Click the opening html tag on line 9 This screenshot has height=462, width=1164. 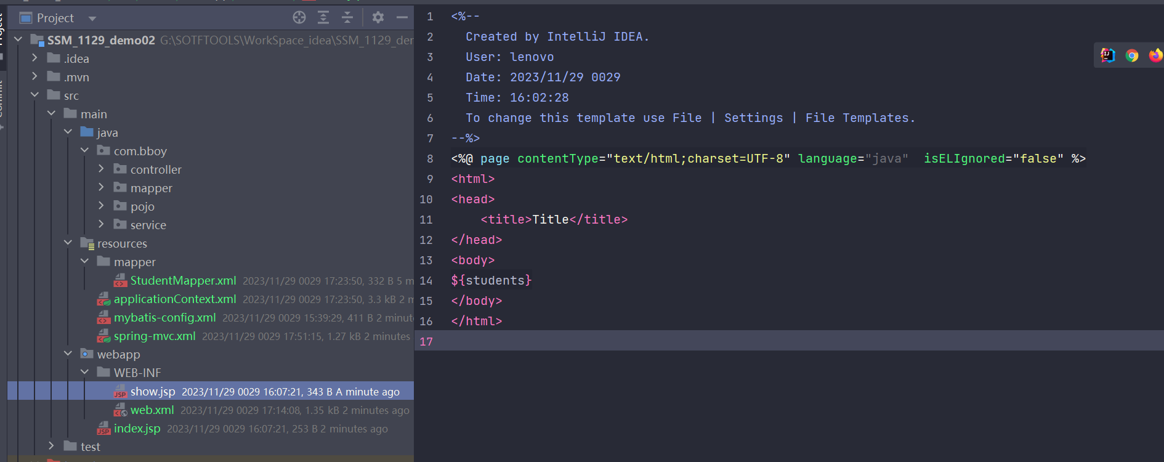pyautogui.click(x=473, y=179)
